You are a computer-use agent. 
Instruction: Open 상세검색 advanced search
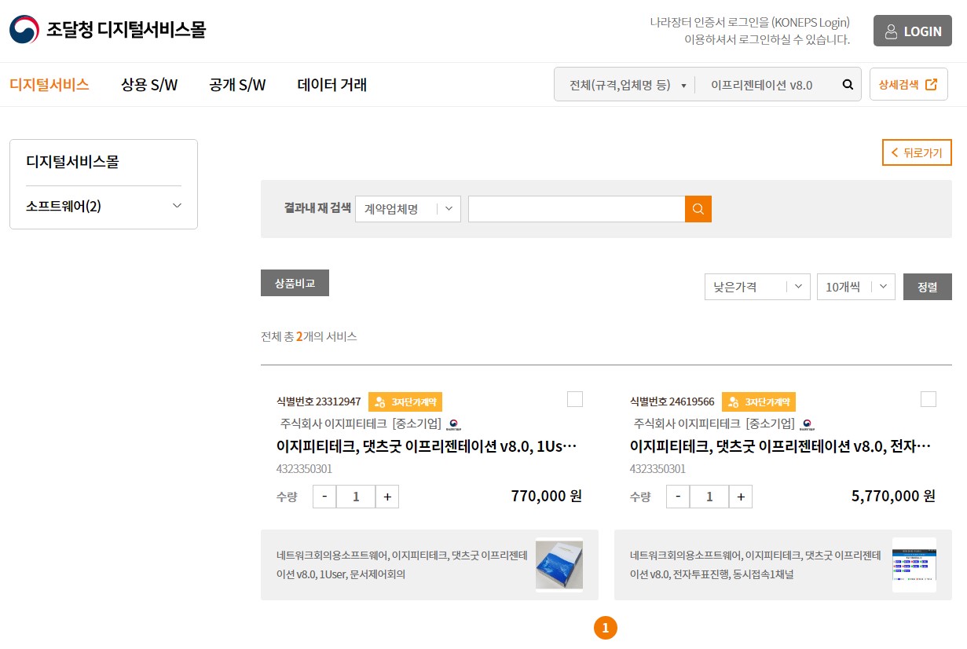click(x=908, y=85)
